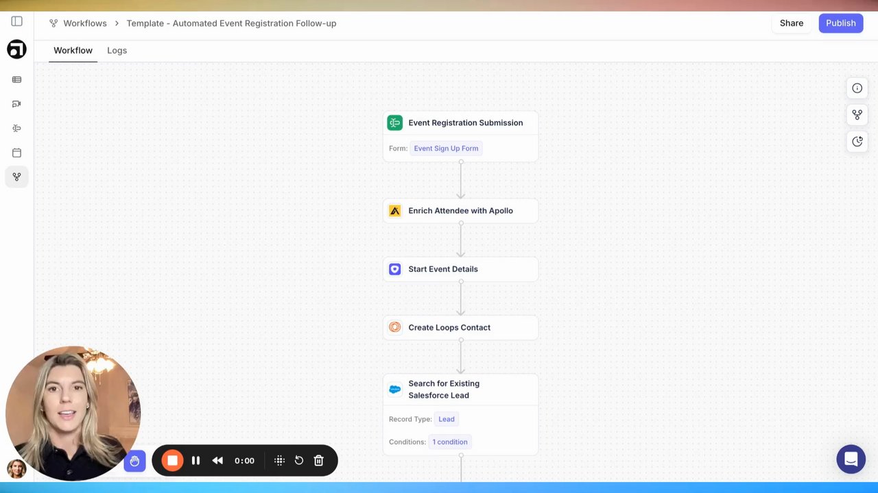Click the Lead record type tag
The image size is (878, 493).
[446, 419]
